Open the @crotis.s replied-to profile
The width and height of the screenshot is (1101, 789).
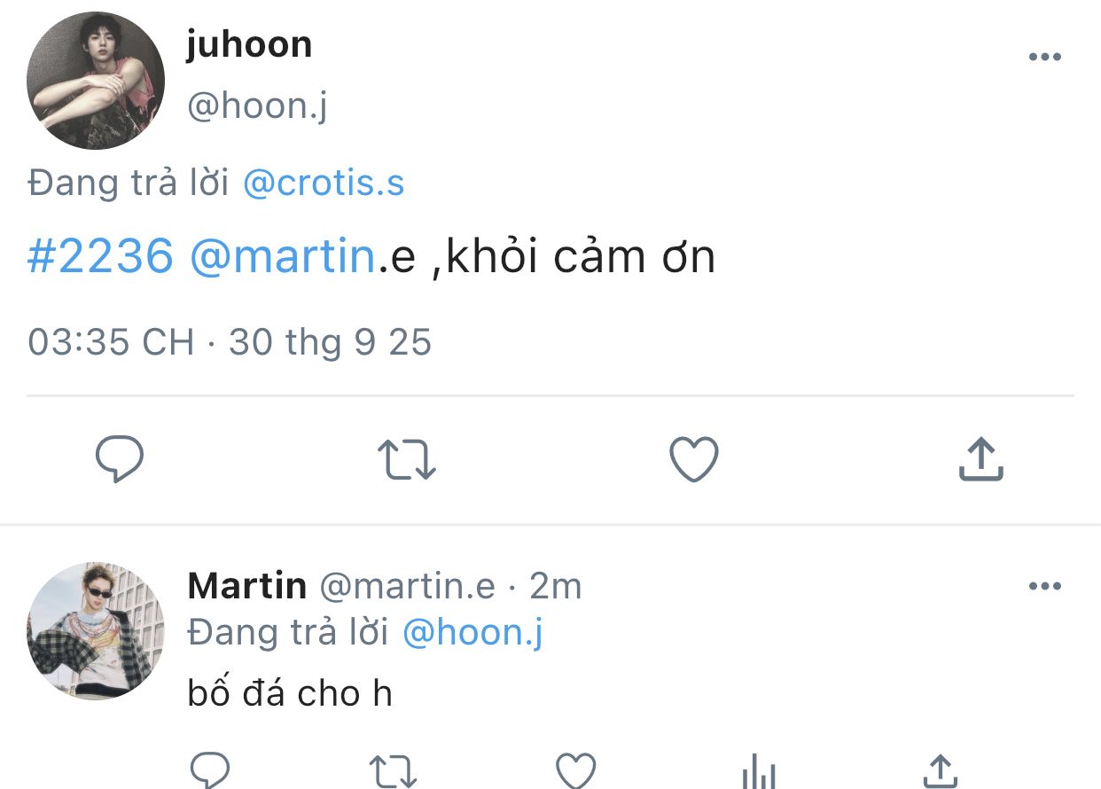324,184
